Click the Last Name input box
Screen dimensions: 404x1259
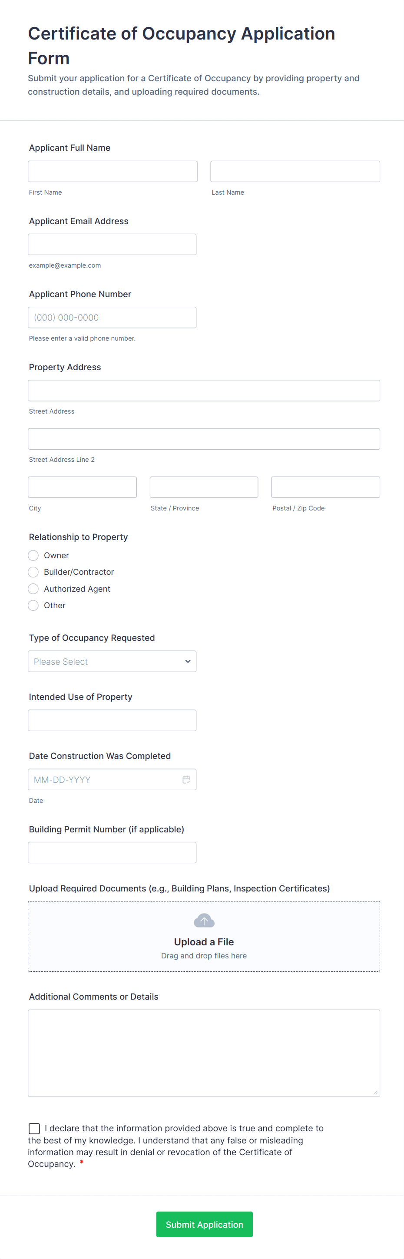click(295, 172)
